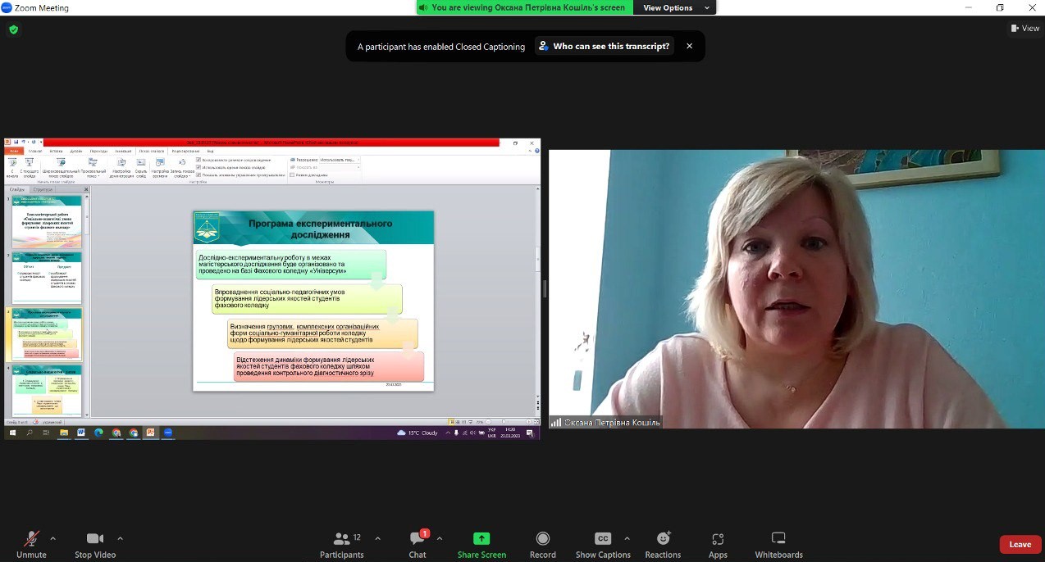Start recording the meeting
Image resolution: width=1045 pixels, height=562 pixels.
(542, 539)
